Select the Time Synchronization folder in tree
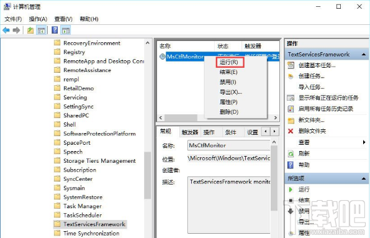Image resolution: width=370 pixels, height=238 pixels. (x=91, y=233)
